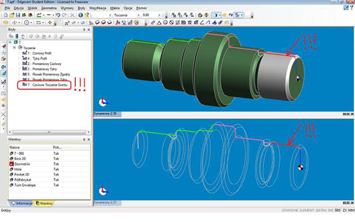Viewport: 355px width, 222px height.
Task: Click the Geometria layer red icon
Action: point(11,164)
